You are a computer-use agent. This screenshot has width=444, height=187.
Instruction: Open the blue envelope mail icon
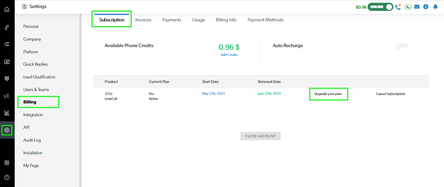point(417,7)
